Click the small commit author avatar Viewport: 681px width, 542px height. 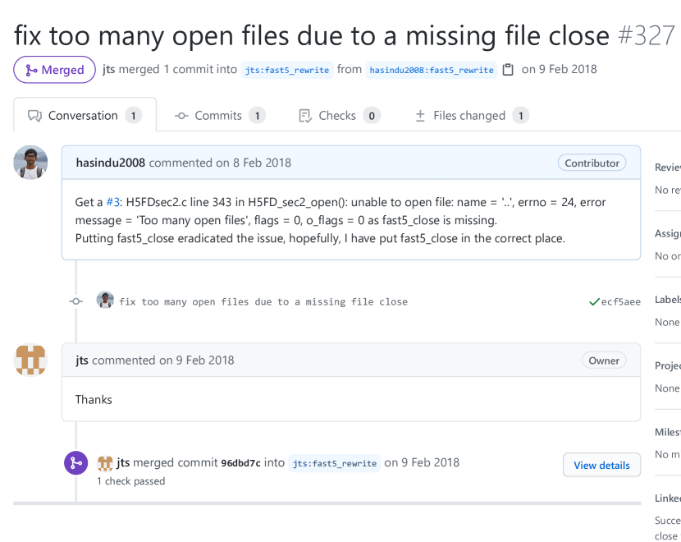coord(105,301)
